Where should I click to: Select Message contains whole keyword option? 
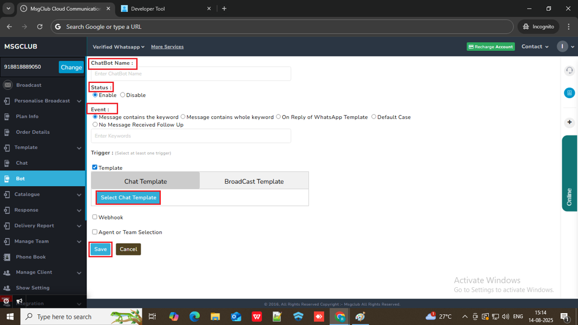(x=183, y=117)
